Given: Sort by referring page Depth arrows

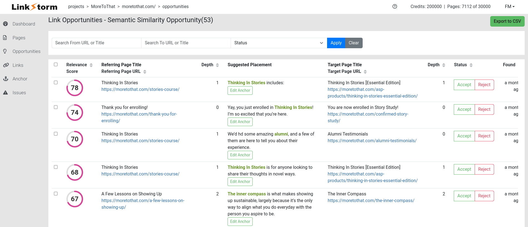Looking at the screenshot, I should (x=217, y=65).
